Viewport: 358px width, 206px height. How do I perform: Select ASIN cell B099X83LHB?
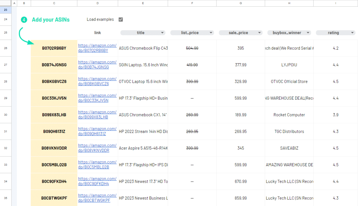[x=54, y=115]
